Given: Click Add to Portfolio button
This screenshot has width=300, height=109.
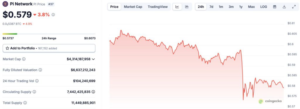Looking at the screenshot, I should (49, 48).
